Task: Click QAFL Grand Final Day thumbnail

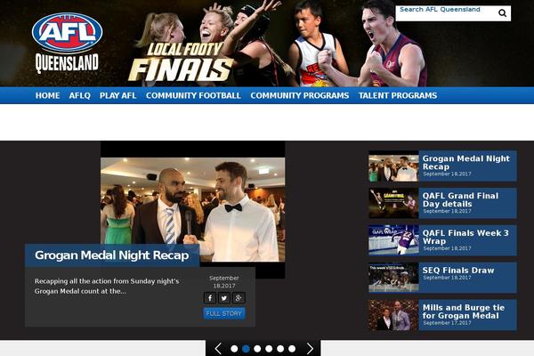Action: (393, 204)
